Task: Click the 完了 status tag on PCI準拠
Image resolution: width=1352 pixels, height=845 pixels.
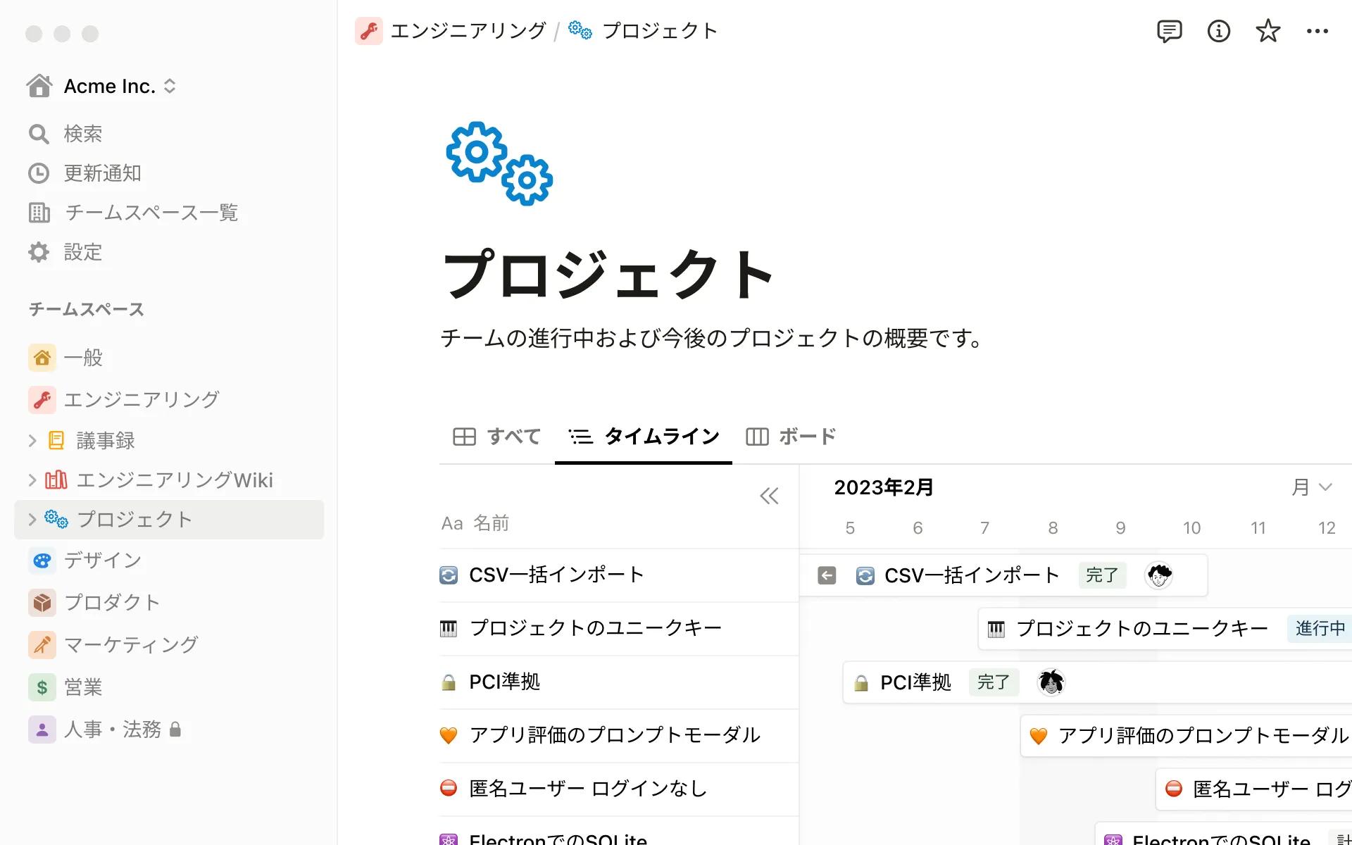Action: [x=993, y=682]
